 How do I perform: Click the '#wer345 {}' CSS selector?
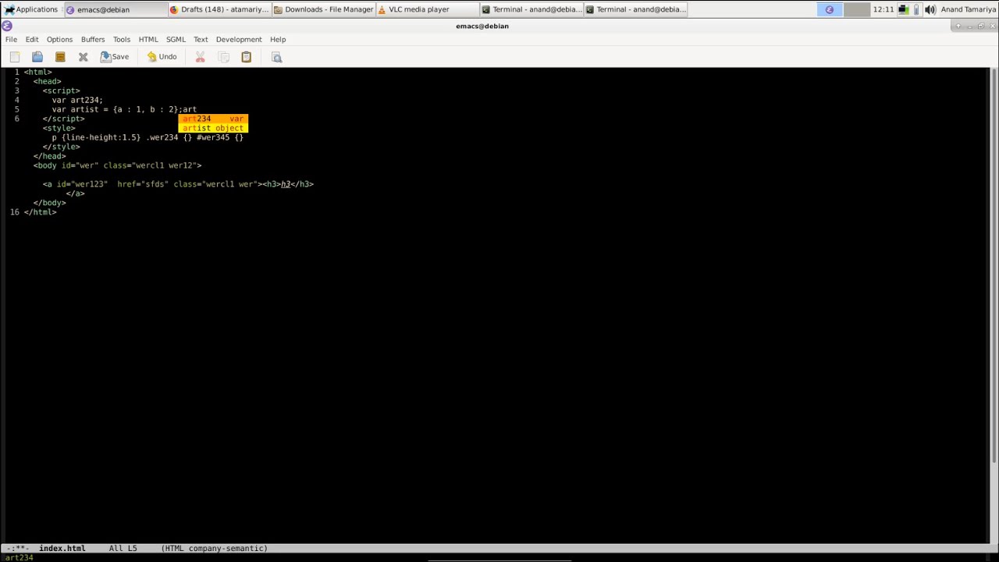pyautogui.click(x=220, y=137)
